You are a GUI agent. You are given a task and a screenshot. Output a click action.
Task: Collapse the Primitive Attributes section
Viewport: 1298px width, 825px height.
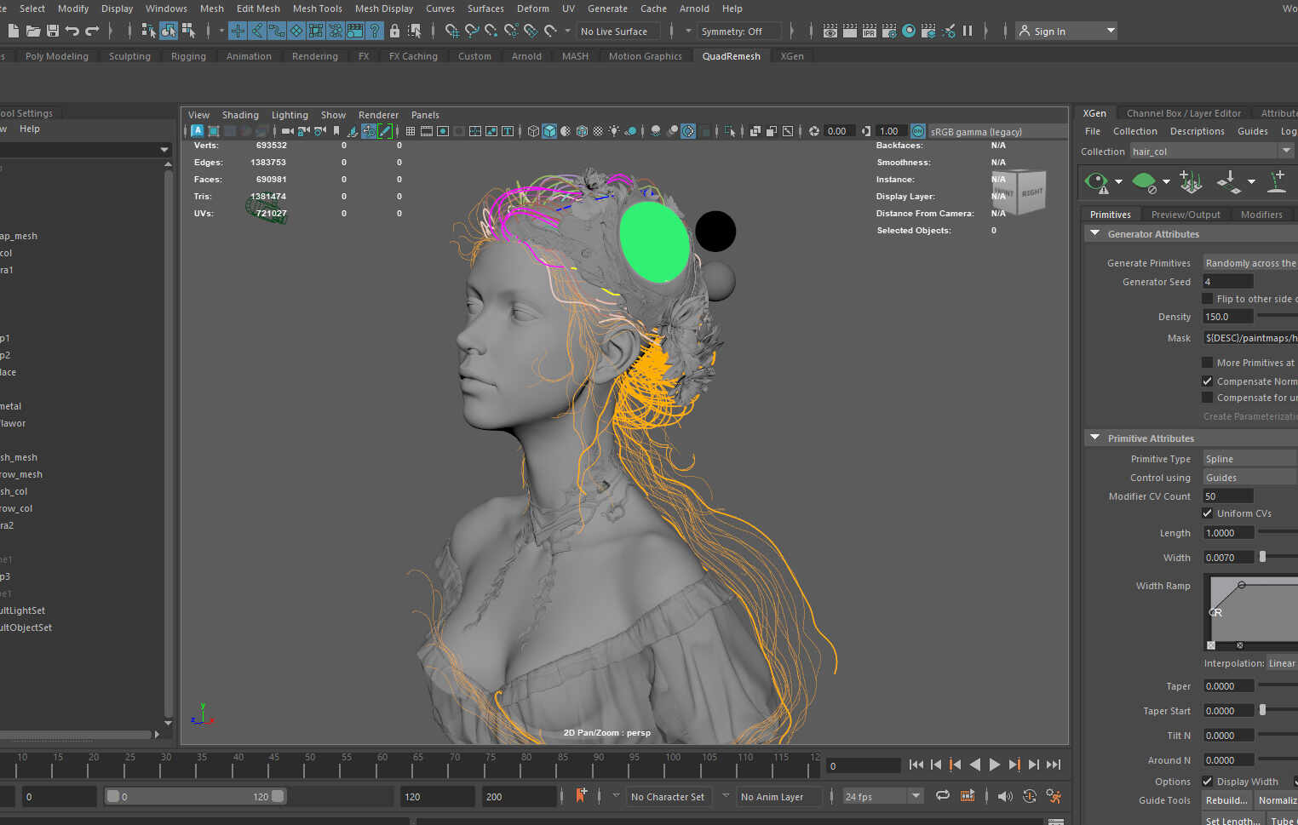1095,438
